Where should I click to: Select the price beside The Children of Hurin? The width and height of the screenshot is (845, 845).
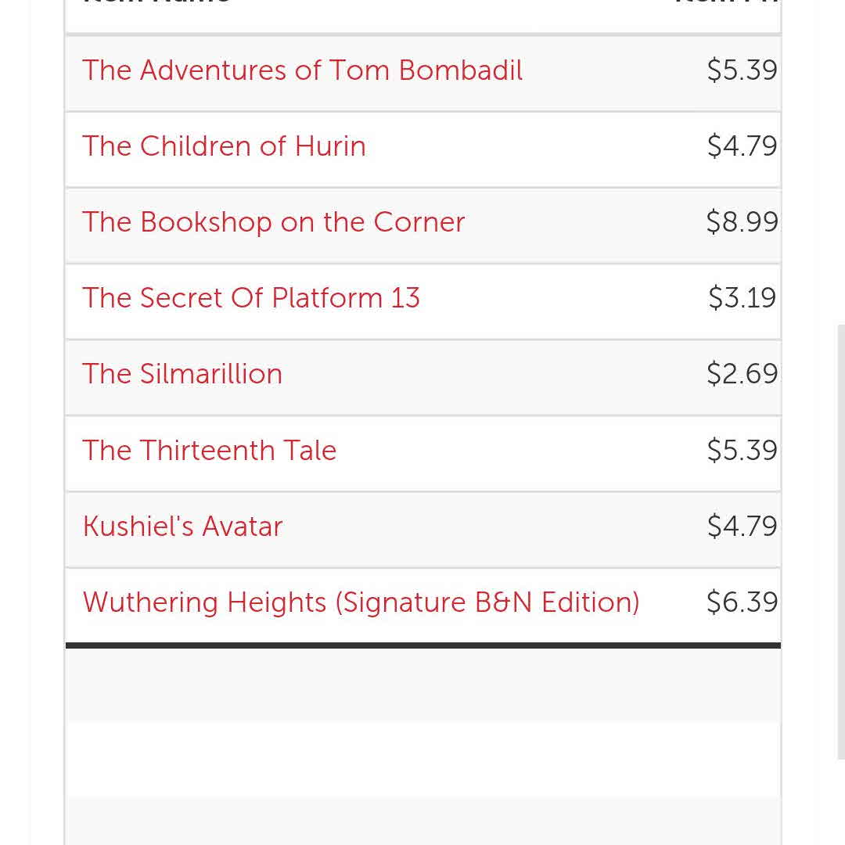coord(742,146)
